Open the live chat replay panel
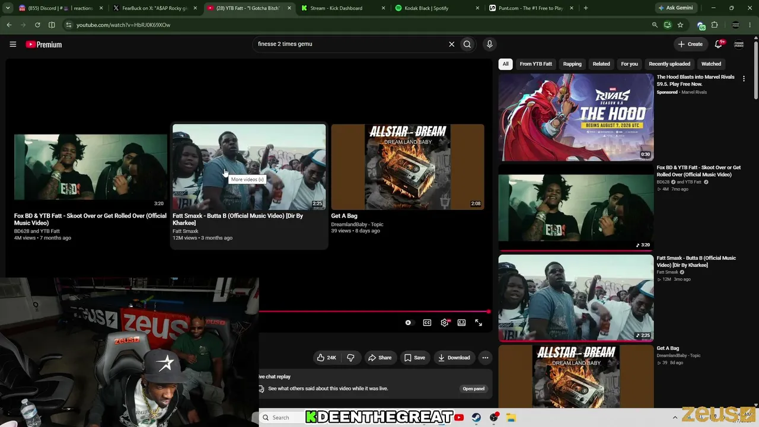Viewport: 759px width, 427px height. pos(473,388)
